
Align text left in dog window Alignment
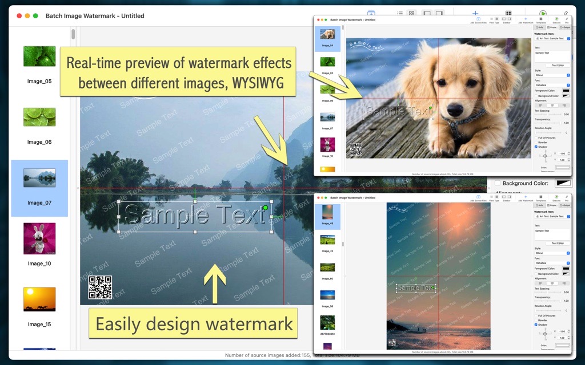(x=540, y=106)
